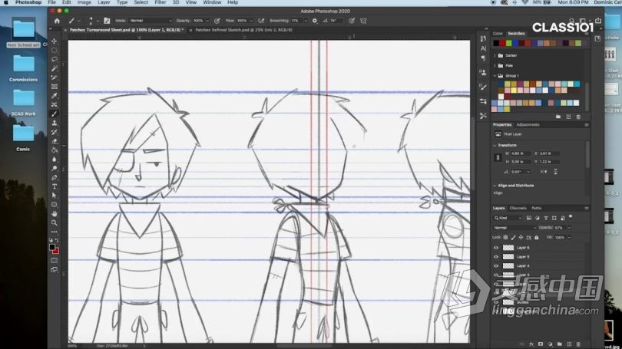622x349 pixels.
Task: Select the Type tool
Action: (x=55, y=186)
